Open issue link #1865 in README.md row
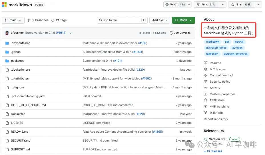 (158, 132)
